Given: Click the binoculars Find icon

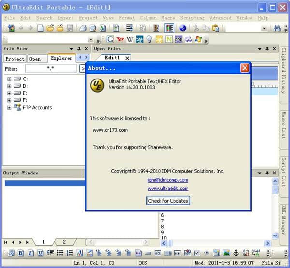Looking at the screenshot, I should [x=277, y=28].
